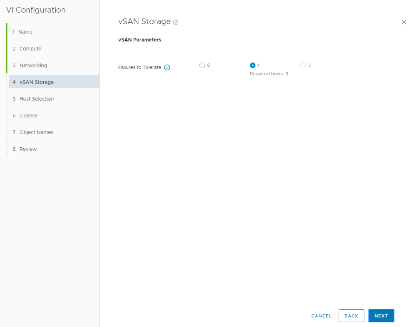
Task: Select the vSAN Storage step in sidebar
Action: [x=36, y=82]
